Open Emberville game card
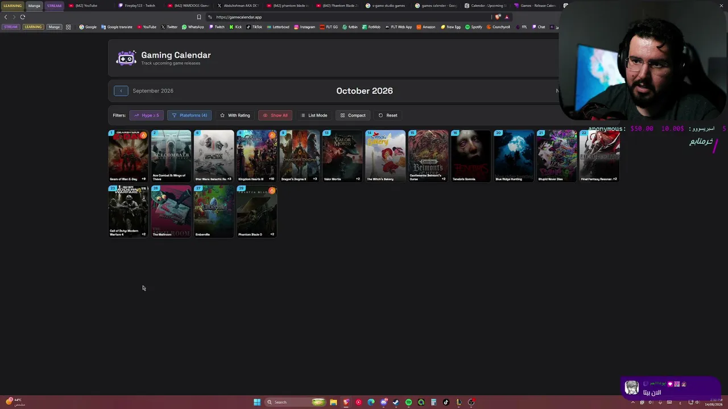Image resolution: width=728 pixels, height=409 pixels. click(x=214, y=211)
